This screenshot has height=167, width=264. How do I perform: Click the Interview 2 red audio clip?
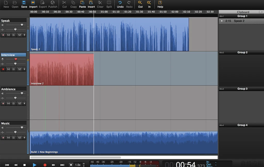click(62, 69)
